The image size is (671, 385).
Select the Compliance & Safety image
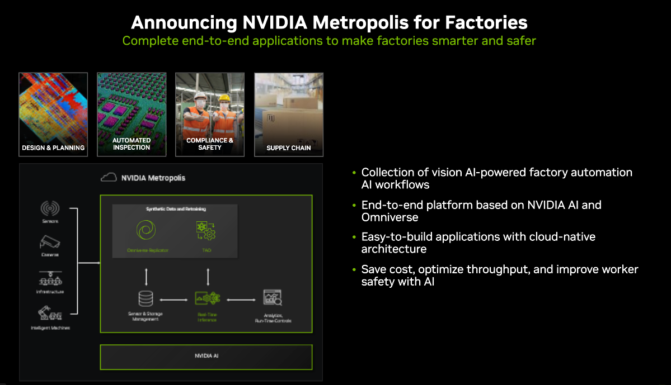click(x=210, y=115)
